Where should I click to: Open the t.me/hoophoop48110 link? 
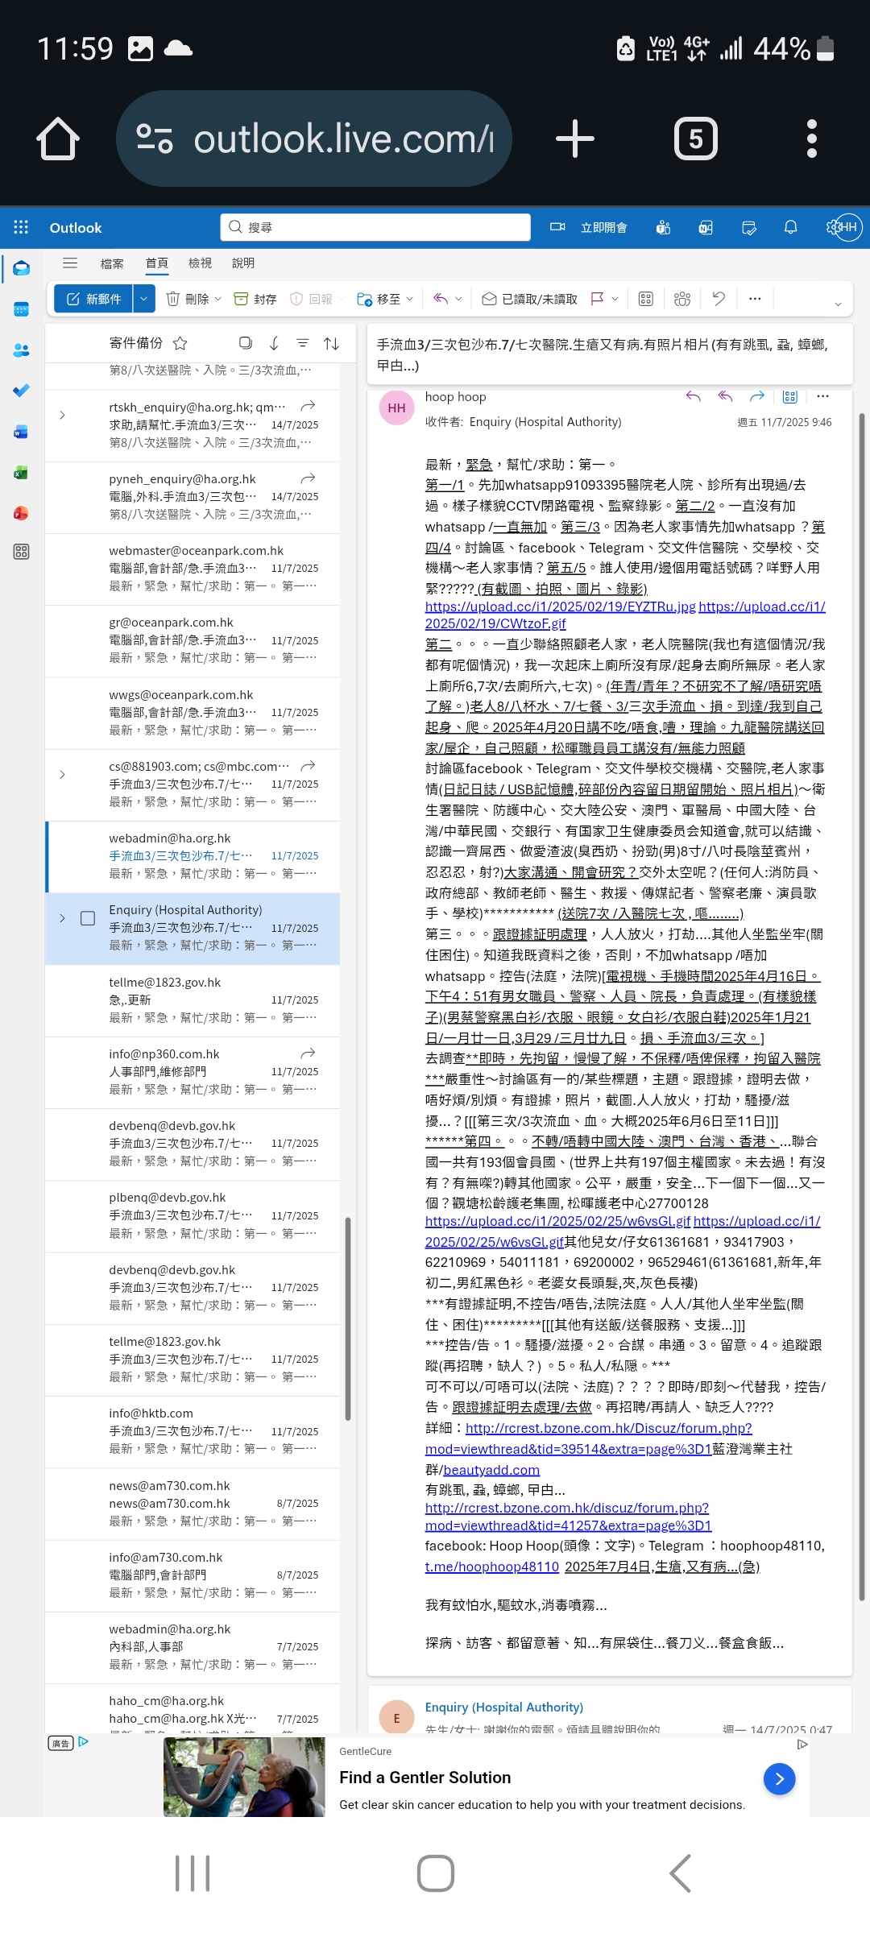click(491, 1567)
